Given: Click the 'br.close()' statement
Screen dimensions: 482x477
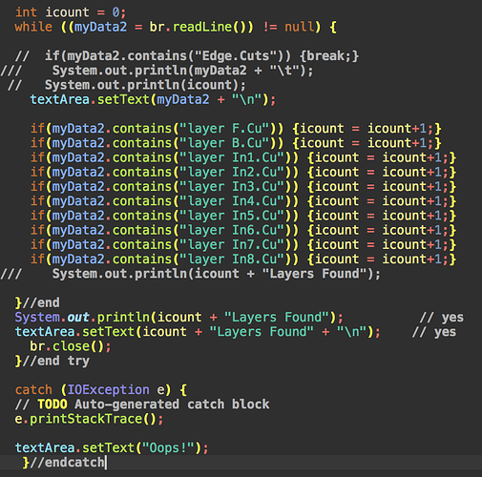Looking at the screenshot, I should (71, 346).
